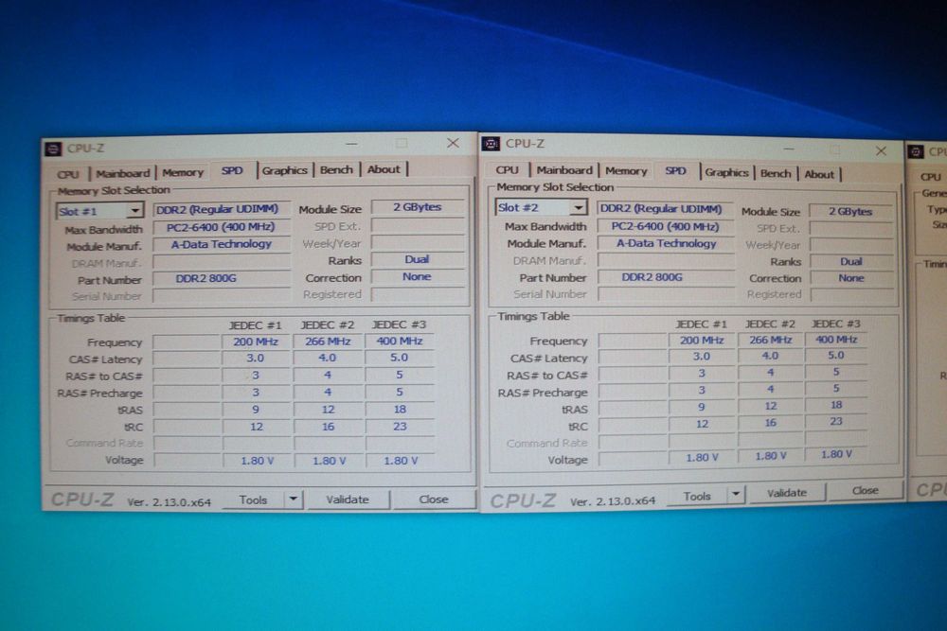Close Slot #1 CPU-Z window with X

(x=453, y=143)
